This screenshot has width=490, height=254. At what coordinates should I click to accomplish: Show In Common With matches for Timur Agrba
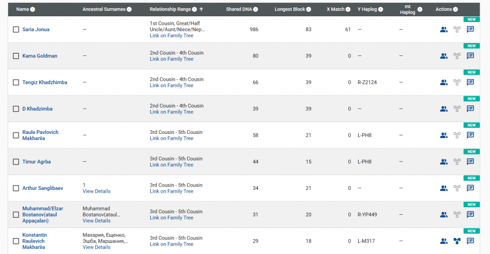point(444,162)
